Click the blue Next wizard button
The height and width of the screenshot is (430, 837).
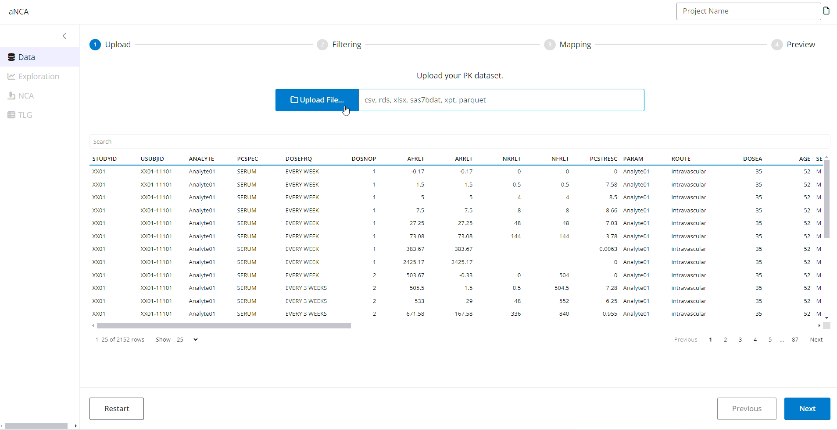pos(807,409)
